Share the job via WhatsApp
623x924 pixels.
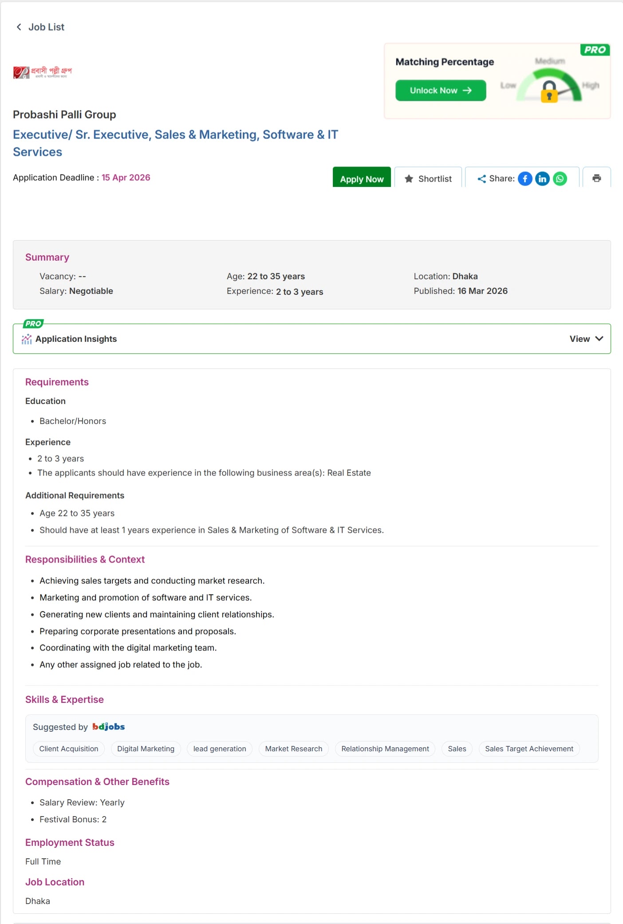pos(560,178)
